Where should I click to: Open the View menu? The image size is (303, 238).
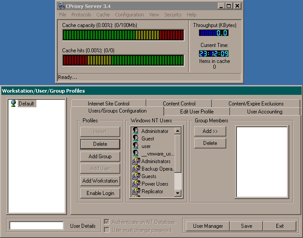click(154, 15)
